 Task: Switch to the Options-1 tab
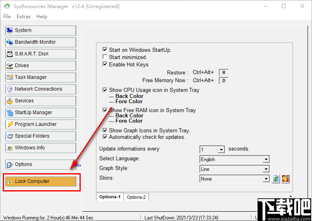click(110, 197)
